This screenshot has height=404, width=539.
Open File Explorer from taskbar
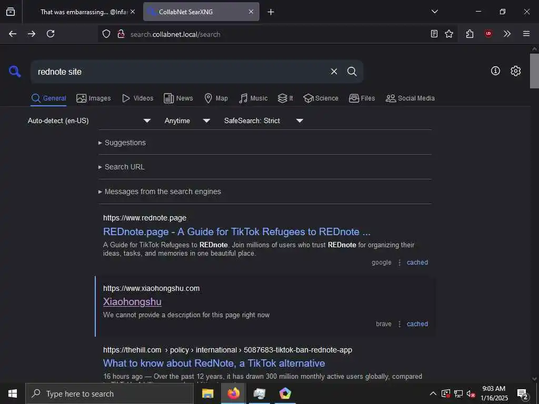(207, 393)
